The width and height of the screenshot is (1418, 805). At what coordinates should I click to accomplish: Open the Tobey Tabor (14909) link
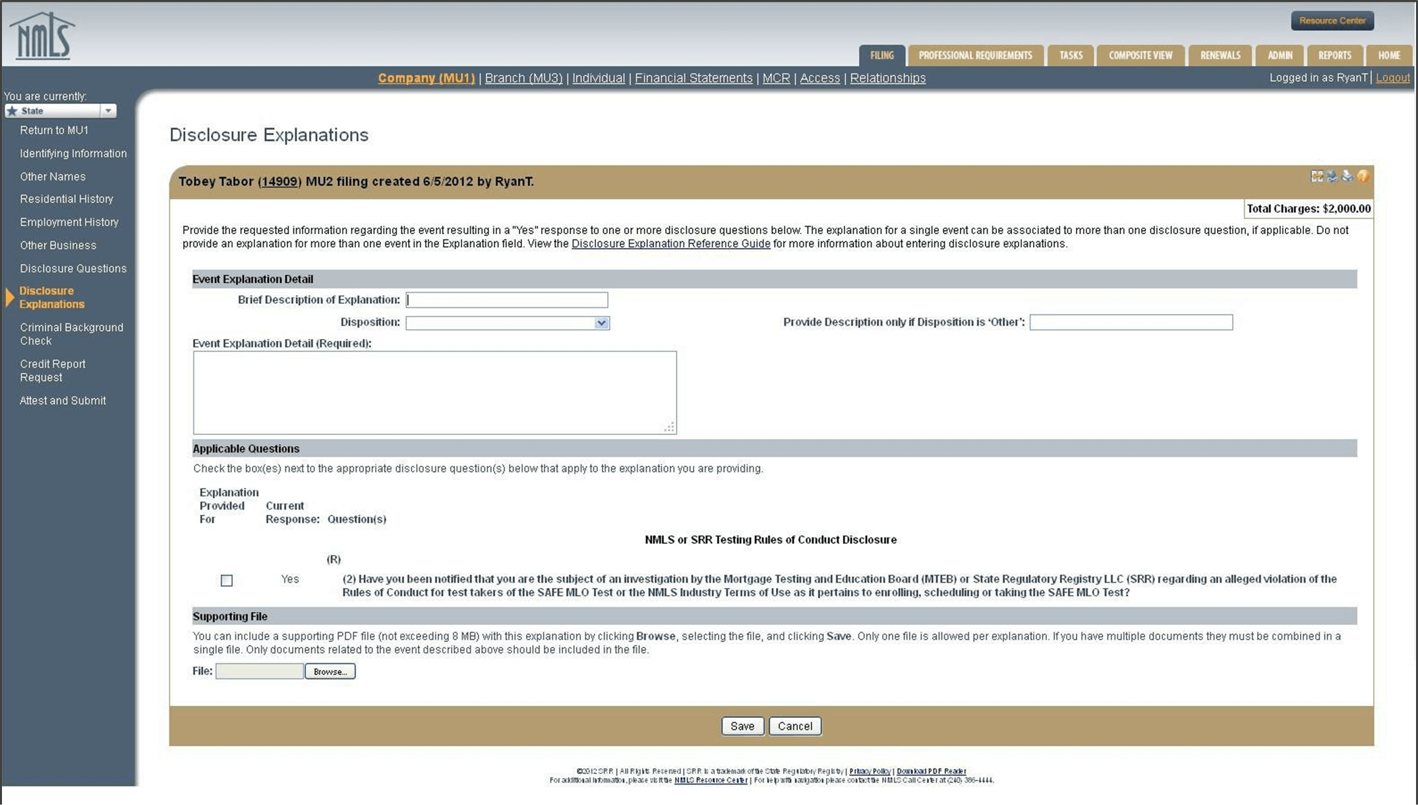(278, 181)
